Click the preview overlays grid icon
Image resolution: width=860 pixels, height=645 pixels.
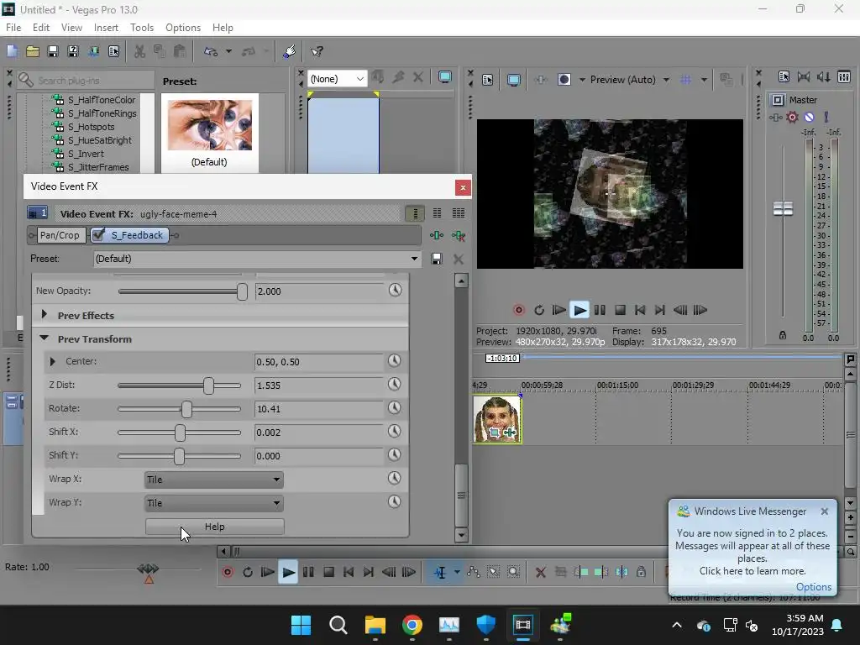685,80
